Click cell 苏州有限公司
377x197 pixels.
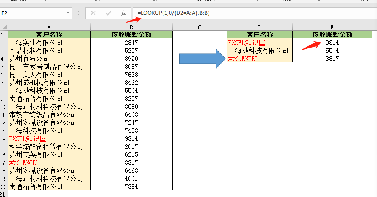49,59
